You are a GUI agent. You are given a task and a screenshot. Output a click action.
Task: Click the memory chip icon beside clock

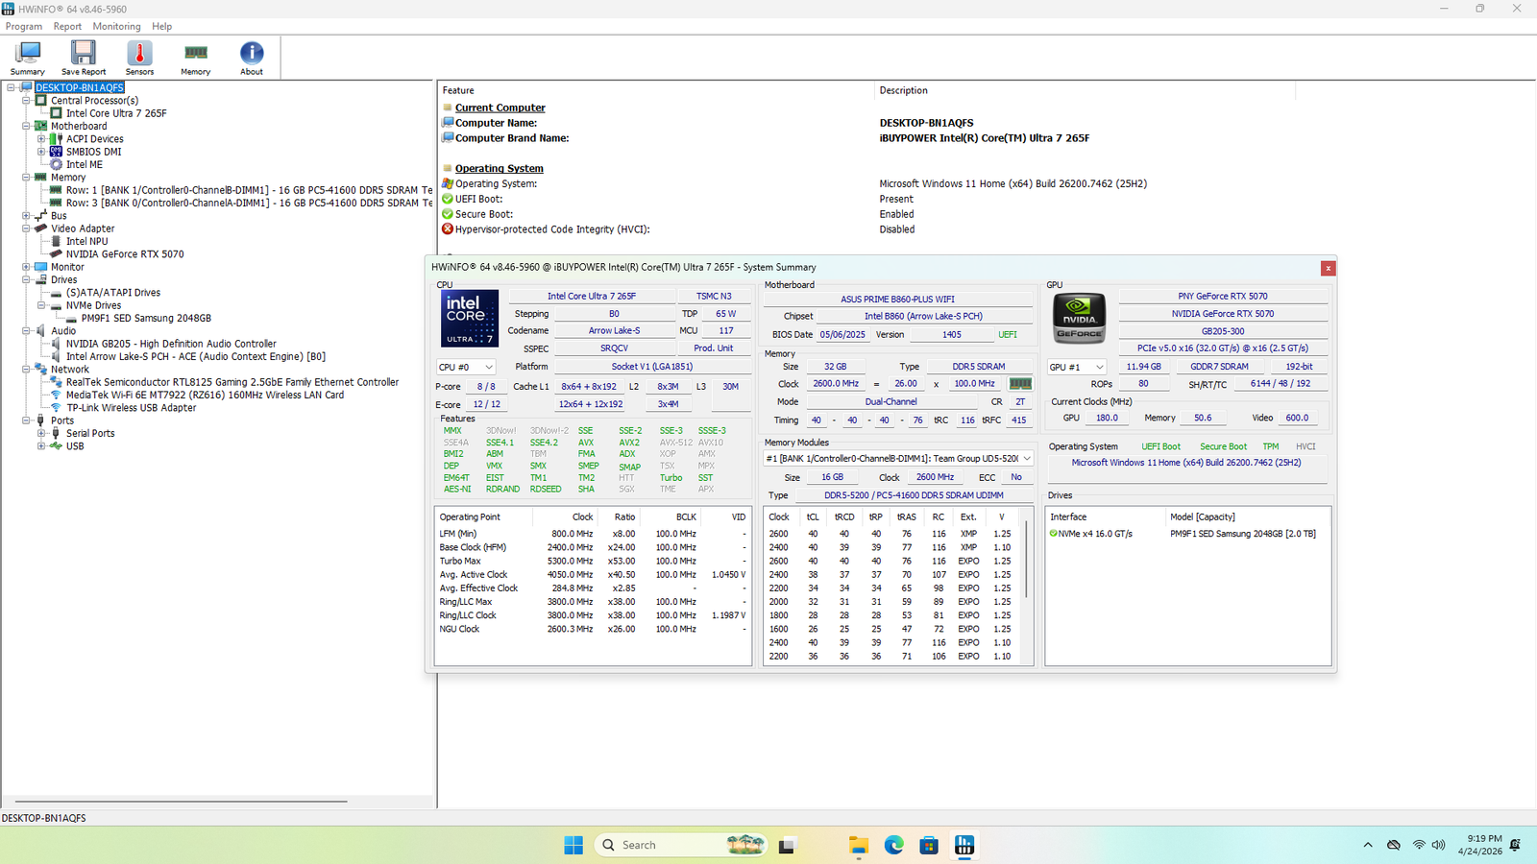(x=1020, y=383)
